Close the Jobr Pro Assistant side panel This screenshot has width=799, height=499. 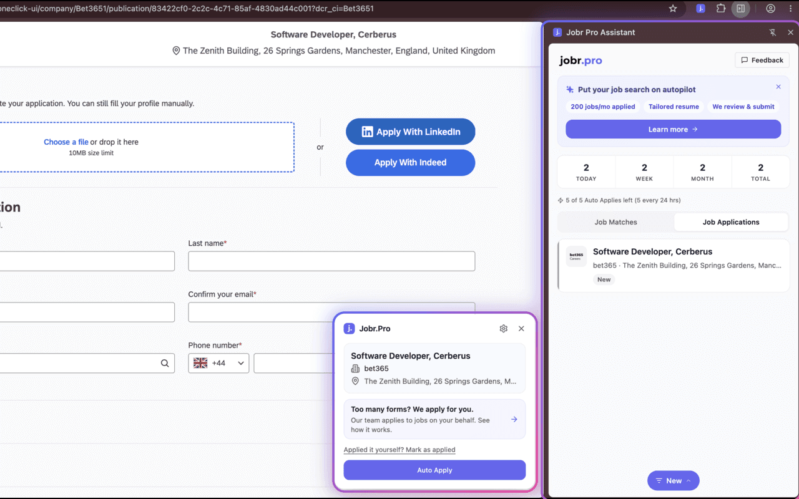790,32
